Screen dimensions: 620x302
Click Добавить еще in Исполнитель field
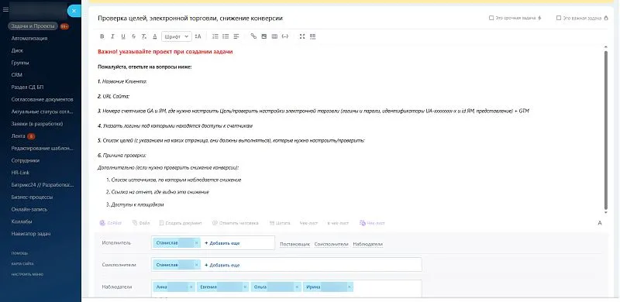(x=222, y=243)
